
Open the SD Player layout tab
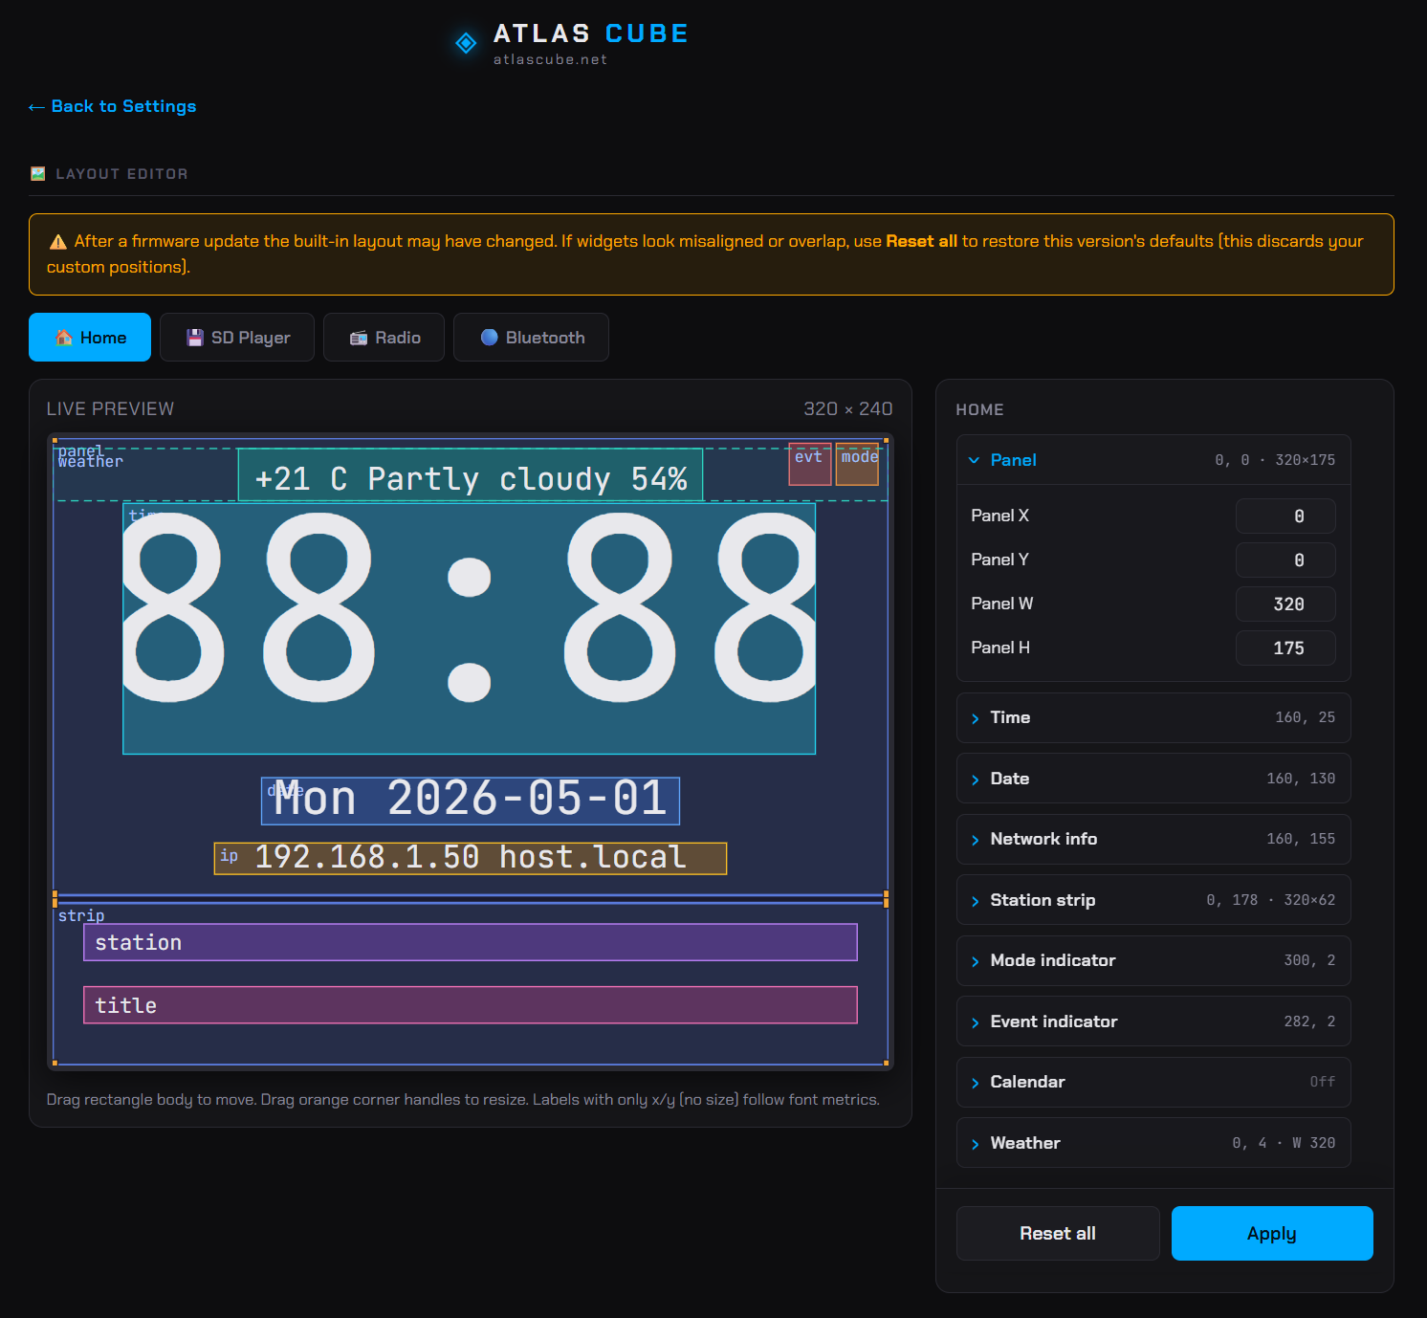click(x=237, y=338)
